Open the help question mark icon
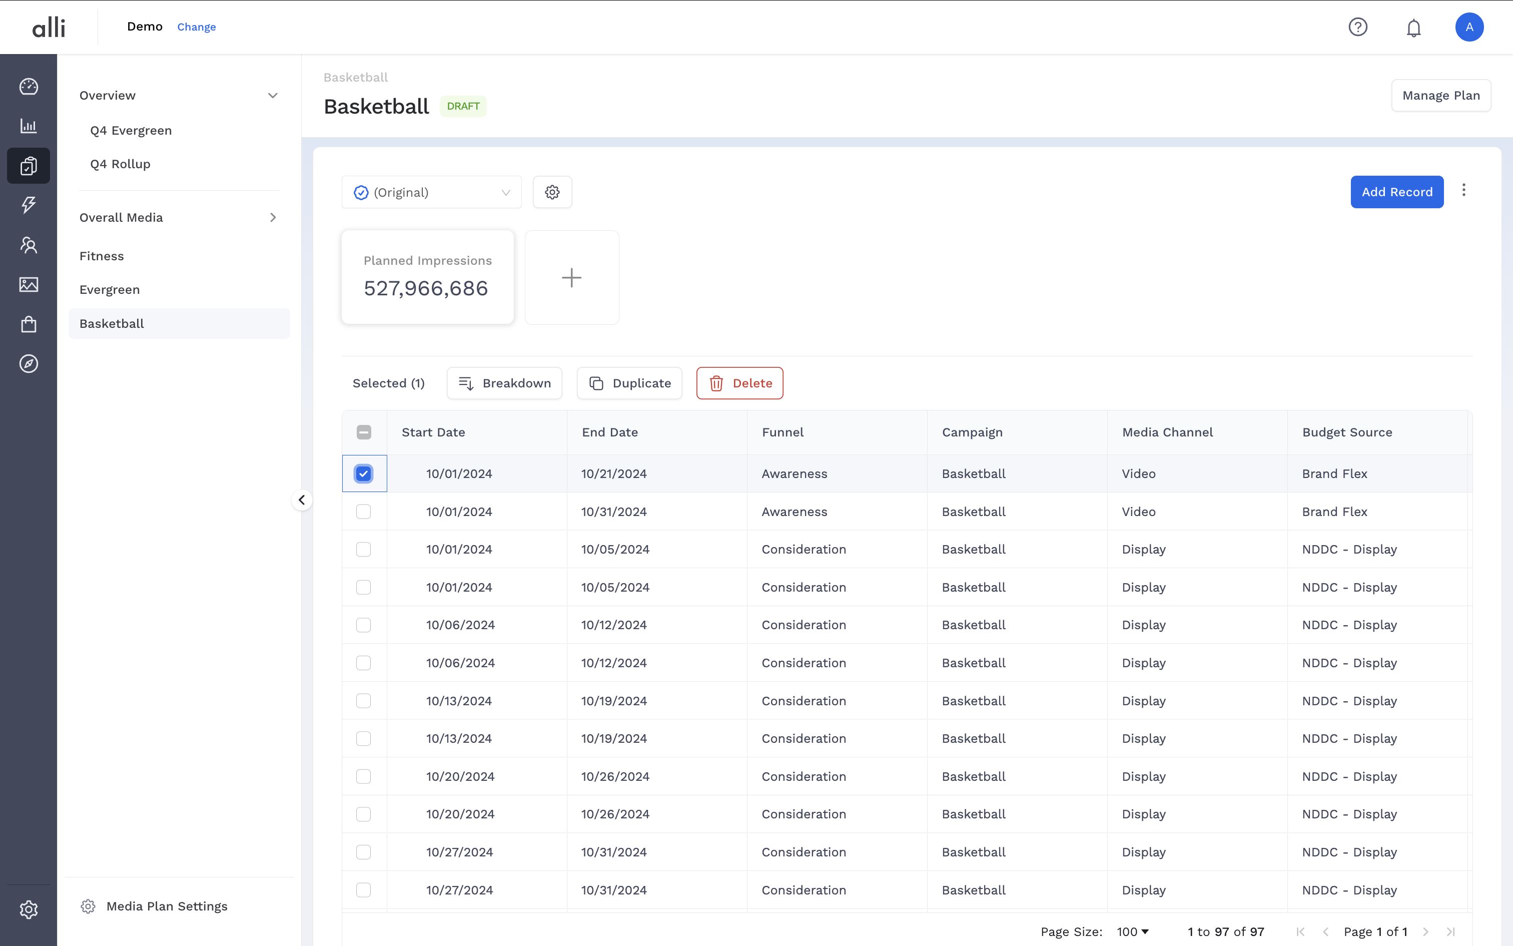 pos(1357,27)
